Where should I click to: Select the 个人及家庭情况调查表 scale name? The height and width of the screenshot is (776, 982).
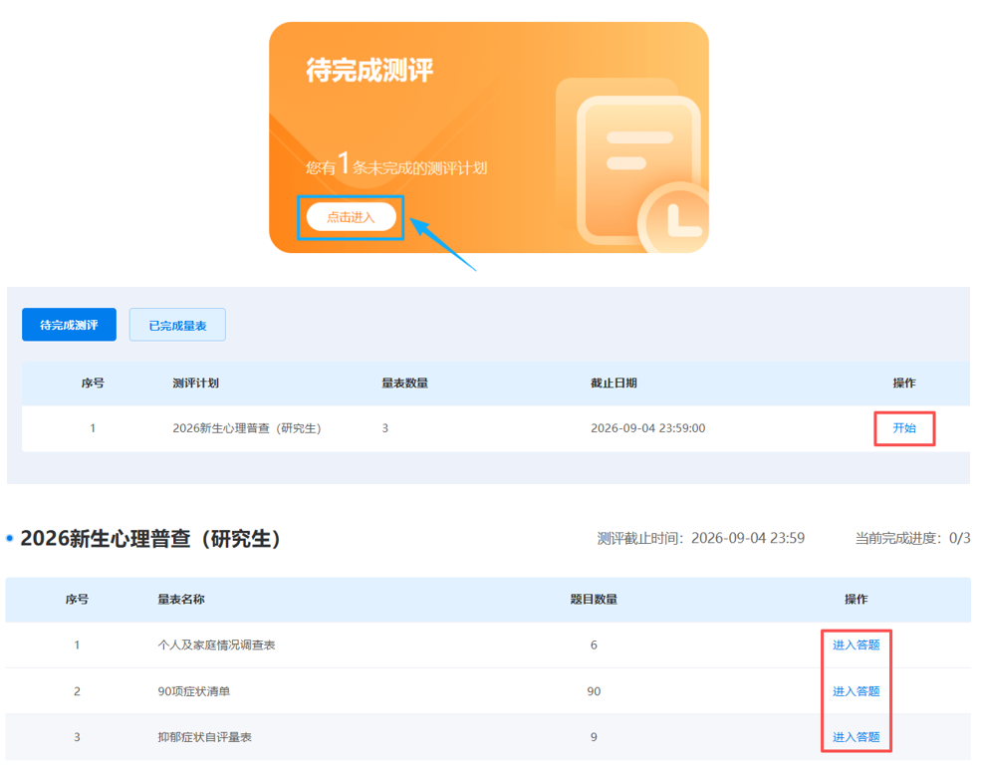pyautogui.click(x=216, y=645)
